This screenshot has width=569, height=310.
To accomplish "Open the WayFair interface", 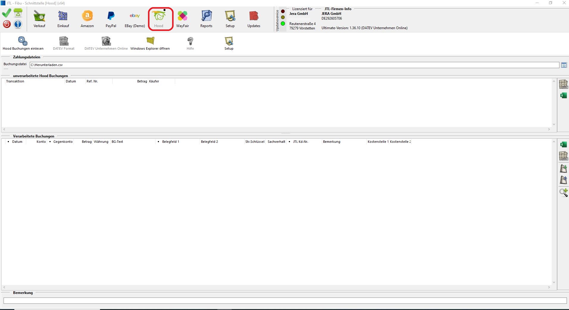I will tap(182, 19).
